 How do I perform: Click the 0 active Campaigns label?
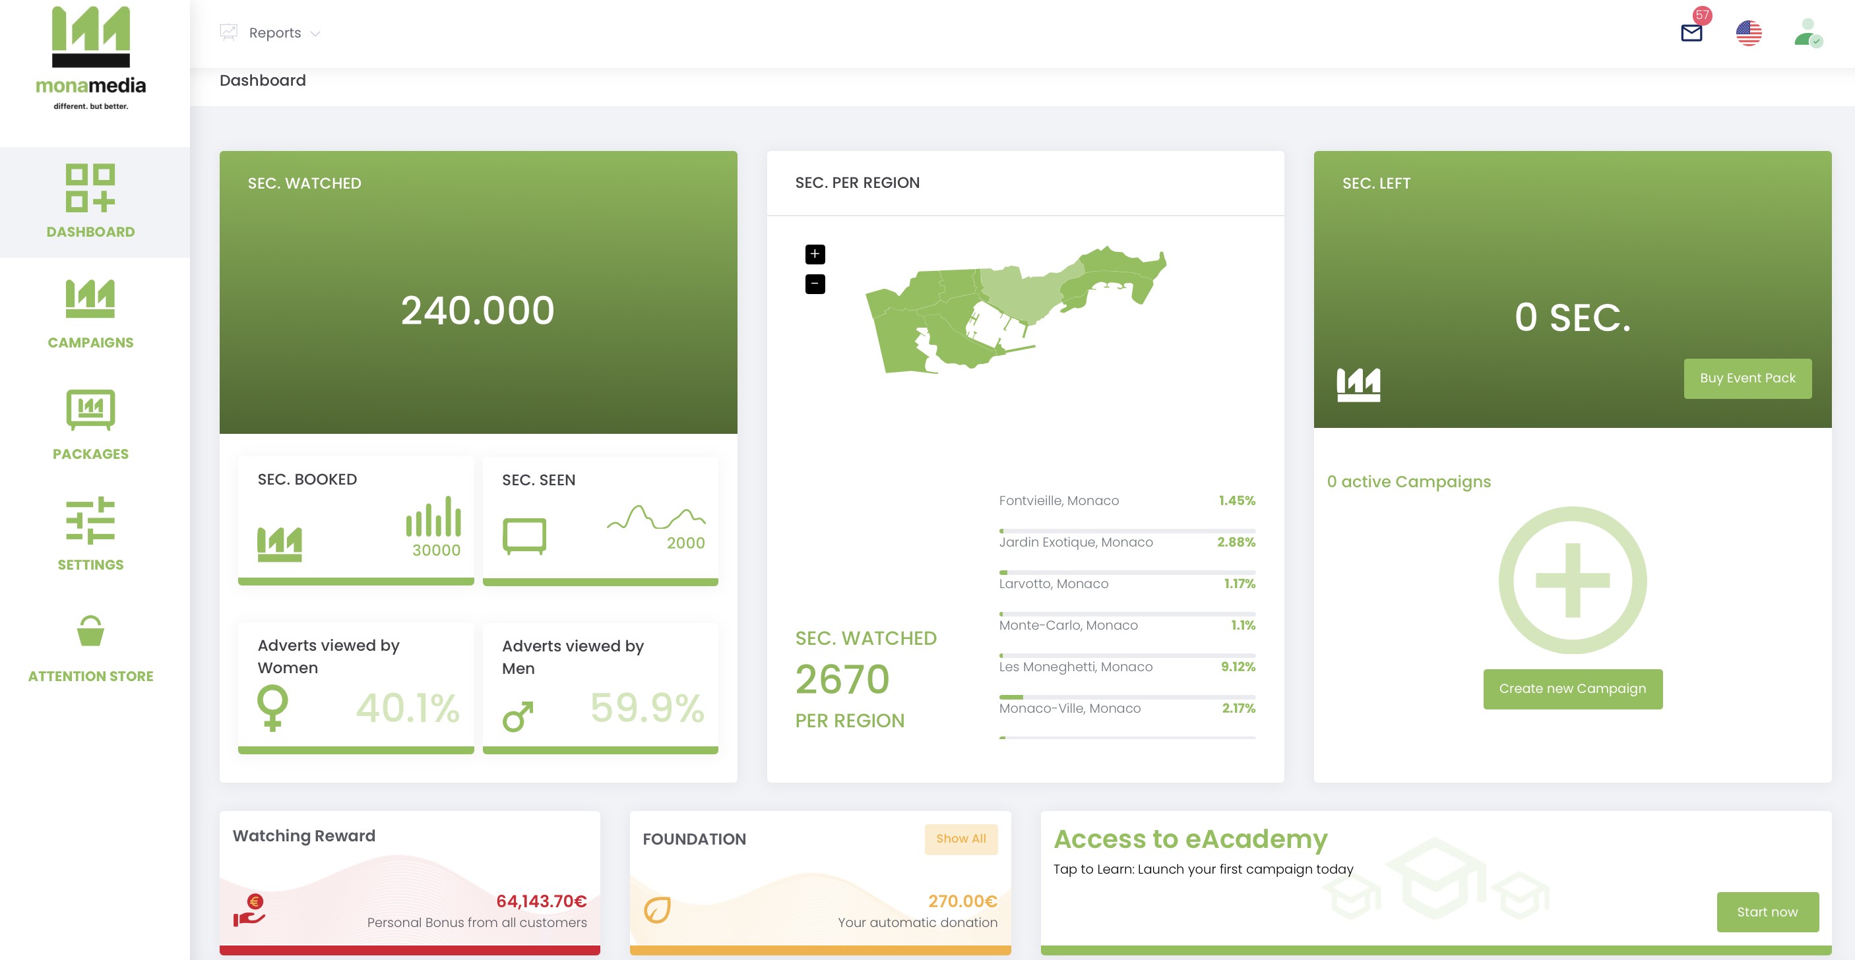pos(1408,481)
